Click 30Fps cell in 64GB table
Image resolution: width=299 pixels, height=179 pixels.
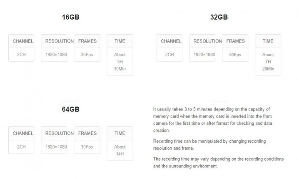coord(87,147)
